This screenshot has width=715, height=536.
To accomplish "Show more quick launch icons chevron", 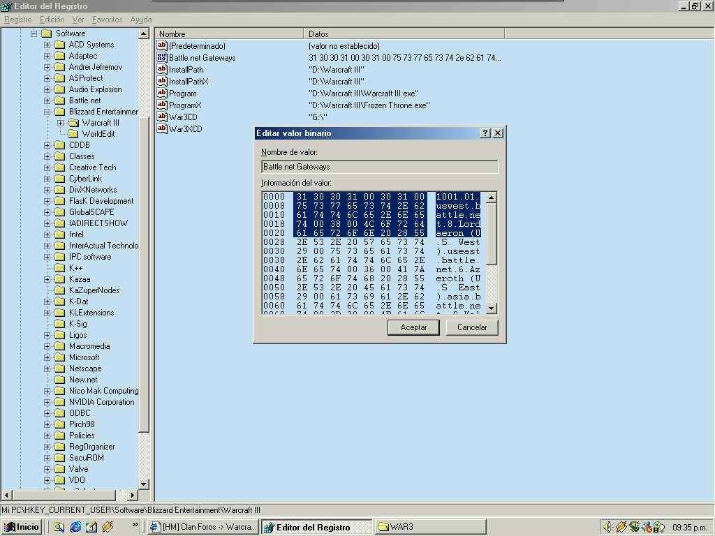I will tap(135, 525).
